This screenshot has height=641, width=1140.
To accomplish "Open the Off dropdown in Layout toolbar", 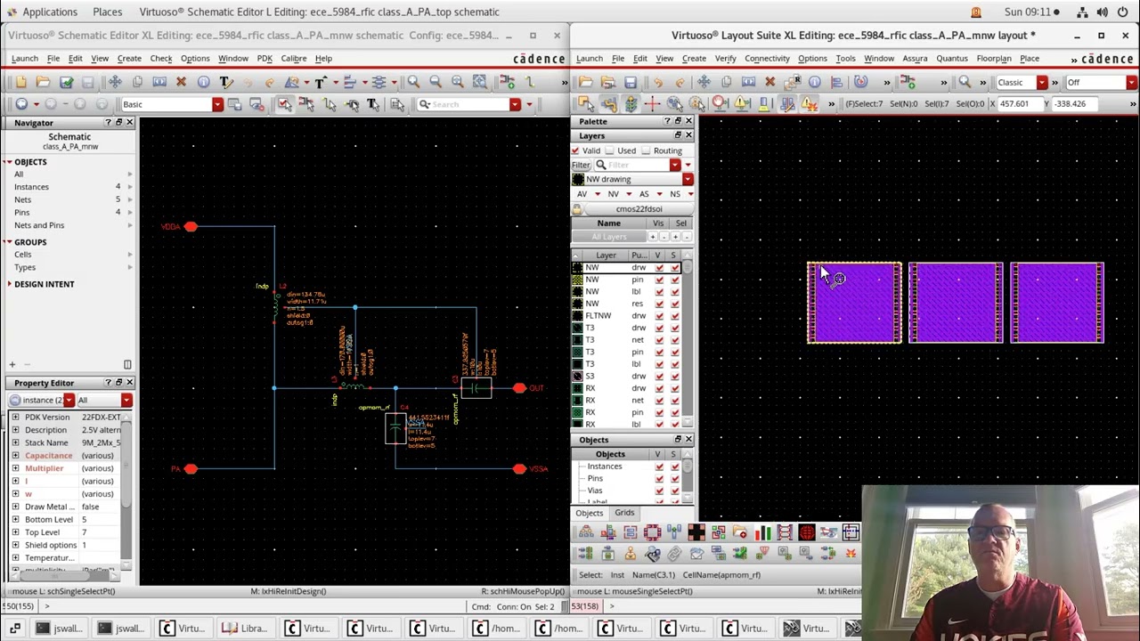I will 1131,82.
